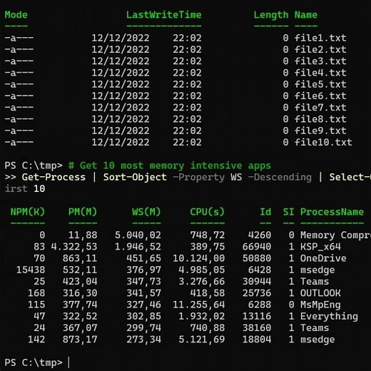Viewport: 371px width, 371px height.
Task: Click the LastWriteTime column header
Action: point(163,15)
